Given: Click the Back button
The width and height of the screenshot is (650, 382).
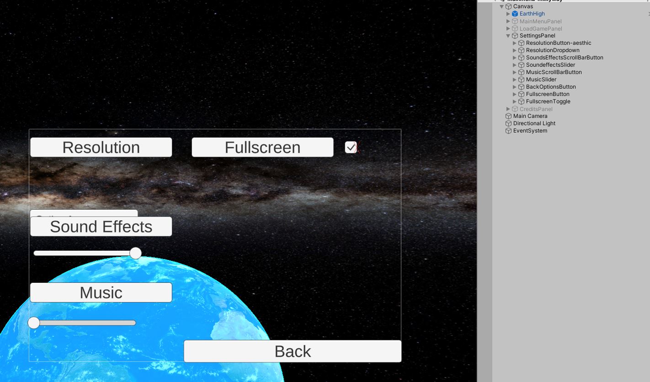Looking at the screenshot, I should click(293, 351).
